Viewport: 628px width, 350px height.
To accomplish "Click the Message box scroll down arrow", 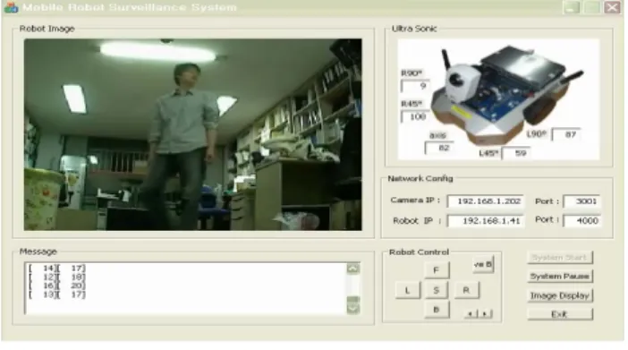I will [x=352, y=309].
